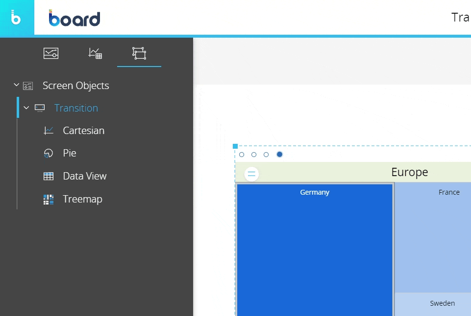
Task: Select the second transition page dot
Action: pos(254,155)
